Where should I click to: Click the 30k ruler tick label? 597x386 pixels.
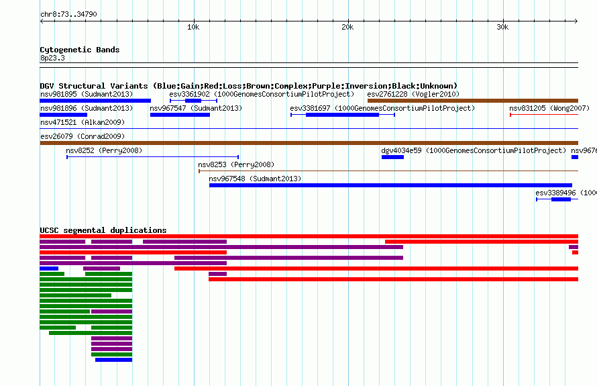pos(502,27)
